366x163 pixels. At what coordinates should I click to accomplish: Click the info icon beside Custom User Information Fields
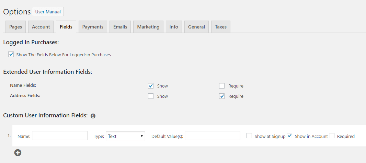coord(93,116)
